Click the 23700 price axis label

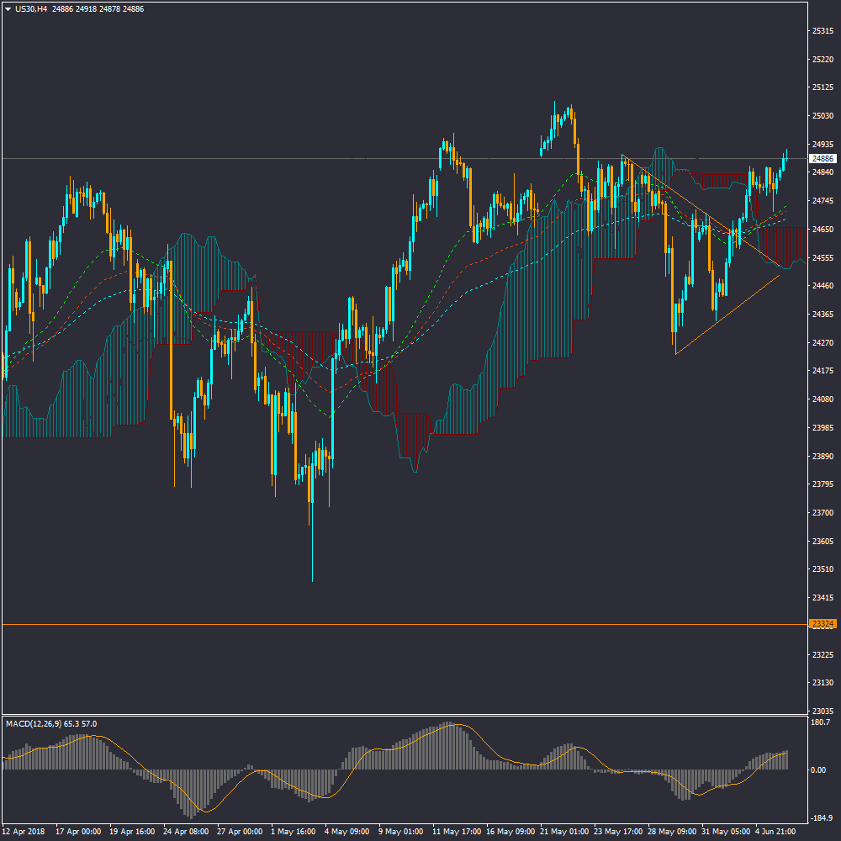pos(822,512)
